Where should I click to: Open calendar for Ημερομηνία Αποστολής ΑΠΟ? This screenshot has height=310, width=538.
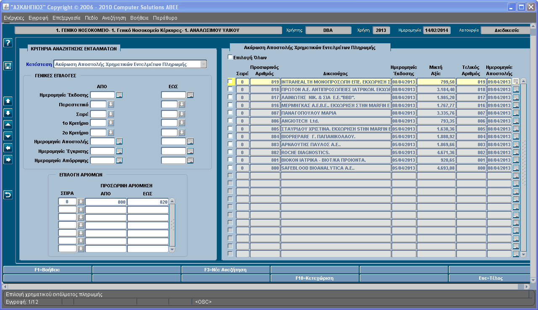click(x=119, y=142)
